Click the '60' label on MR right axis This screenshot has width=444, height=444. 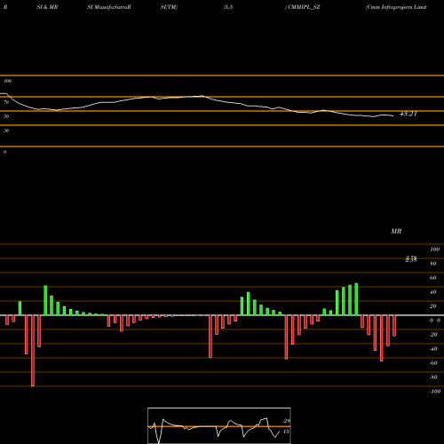click(x=433, y=278)
